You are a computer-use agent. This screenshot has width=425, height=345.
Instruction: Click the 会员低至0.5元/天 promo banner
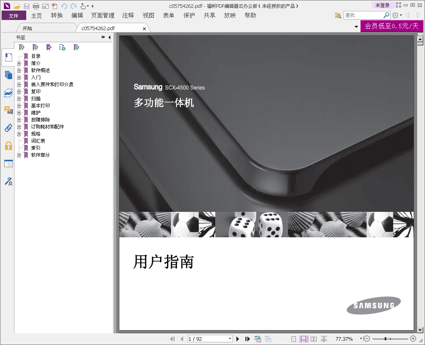pyautogui.click(x=392, y=26)
